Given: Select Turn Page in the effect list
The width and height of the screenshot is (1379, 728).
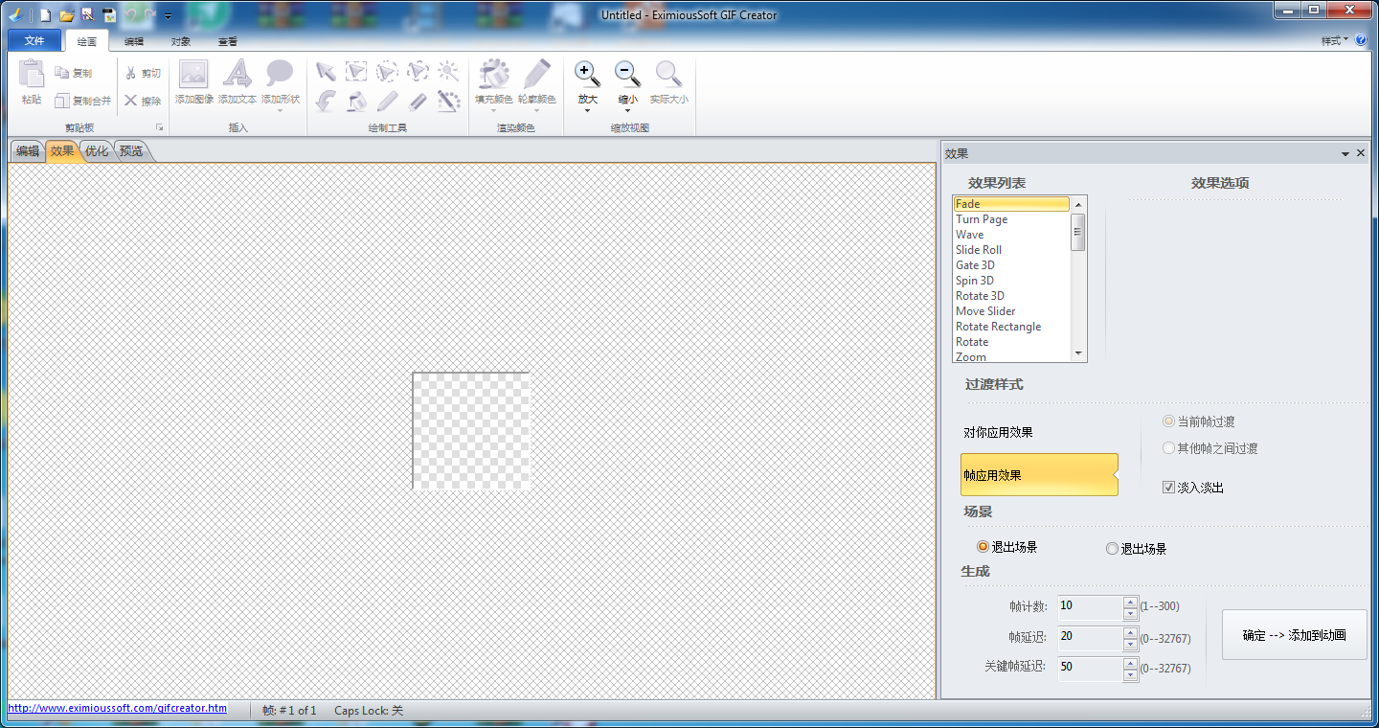Looking at the screenshot, I should coord(1011,219).
